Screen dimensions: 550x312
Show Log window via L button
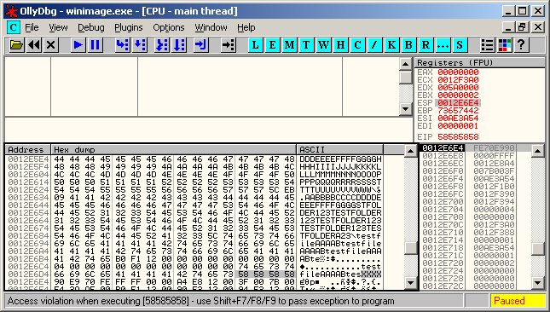pos(255,45)
